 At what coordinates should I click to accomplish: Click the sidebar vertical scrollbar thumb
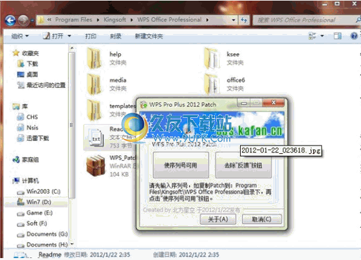tap(71, 125)
